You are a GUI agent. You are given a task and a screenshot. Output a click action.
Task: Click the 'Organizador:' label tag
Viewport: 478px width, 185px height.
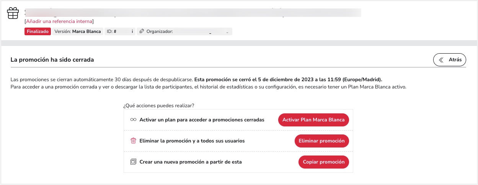tap(184, 31)
